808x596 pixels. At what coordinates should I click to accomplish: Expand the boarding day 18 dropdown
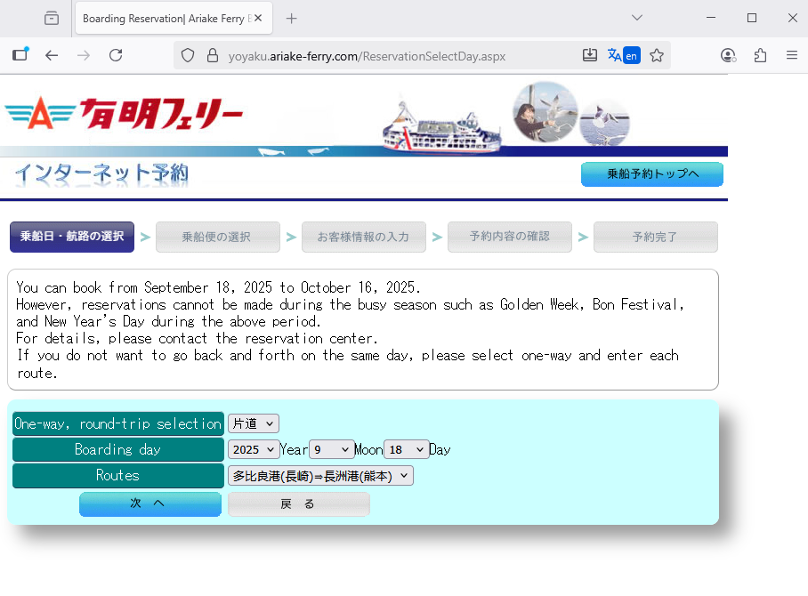click(x=407, y=450)
